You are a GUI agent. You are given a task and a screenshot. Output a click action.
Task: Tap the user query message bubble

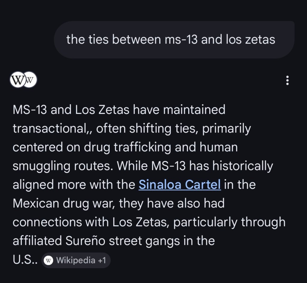(174, 40)
